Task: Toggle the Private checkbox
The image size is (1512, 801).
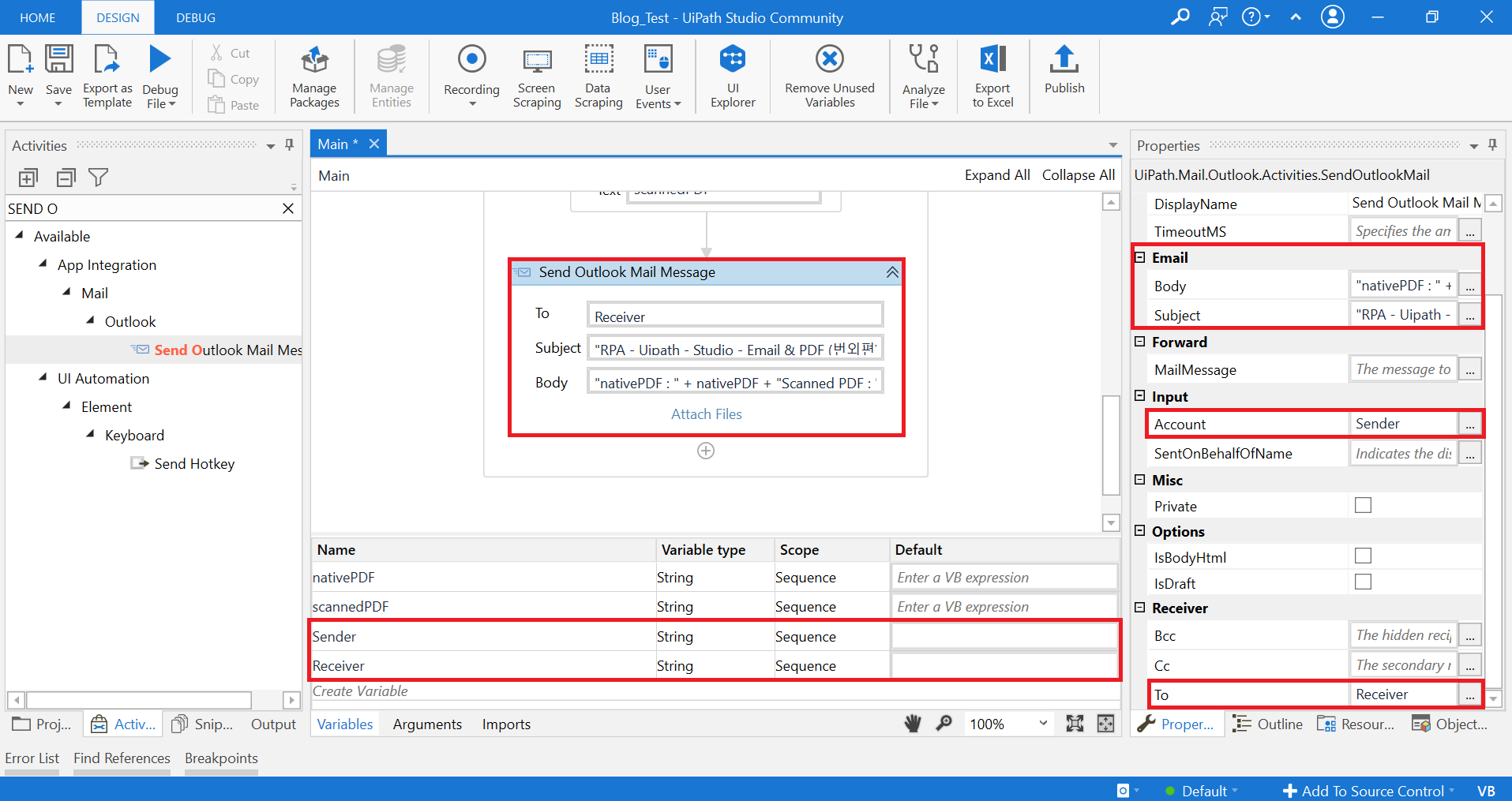Action: (x=1363, y=505)
